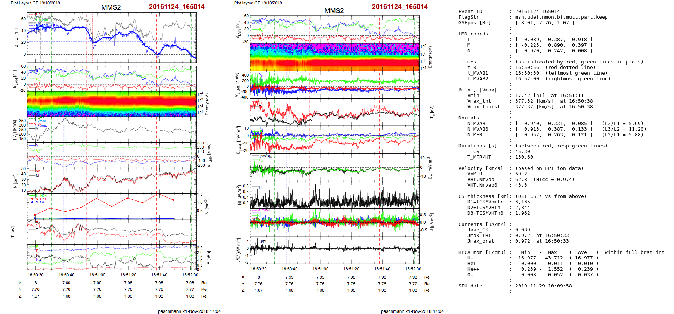Viewport: 674px width, 314px height.
Task: Click the Bmin value 17.42 nT row
Action: tap(549, 96)
